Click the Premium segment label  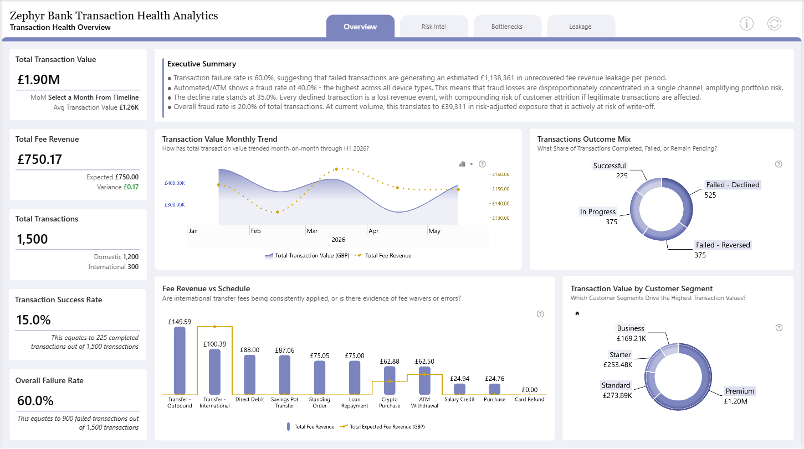pyautogui.click(x=740, y=391)
